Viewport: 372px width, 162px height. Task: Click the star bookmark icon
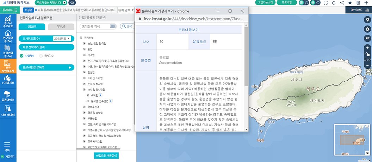click(x=350, y=3)
